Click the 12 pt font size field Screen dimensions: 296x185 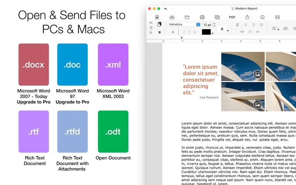tap(207, 25)
